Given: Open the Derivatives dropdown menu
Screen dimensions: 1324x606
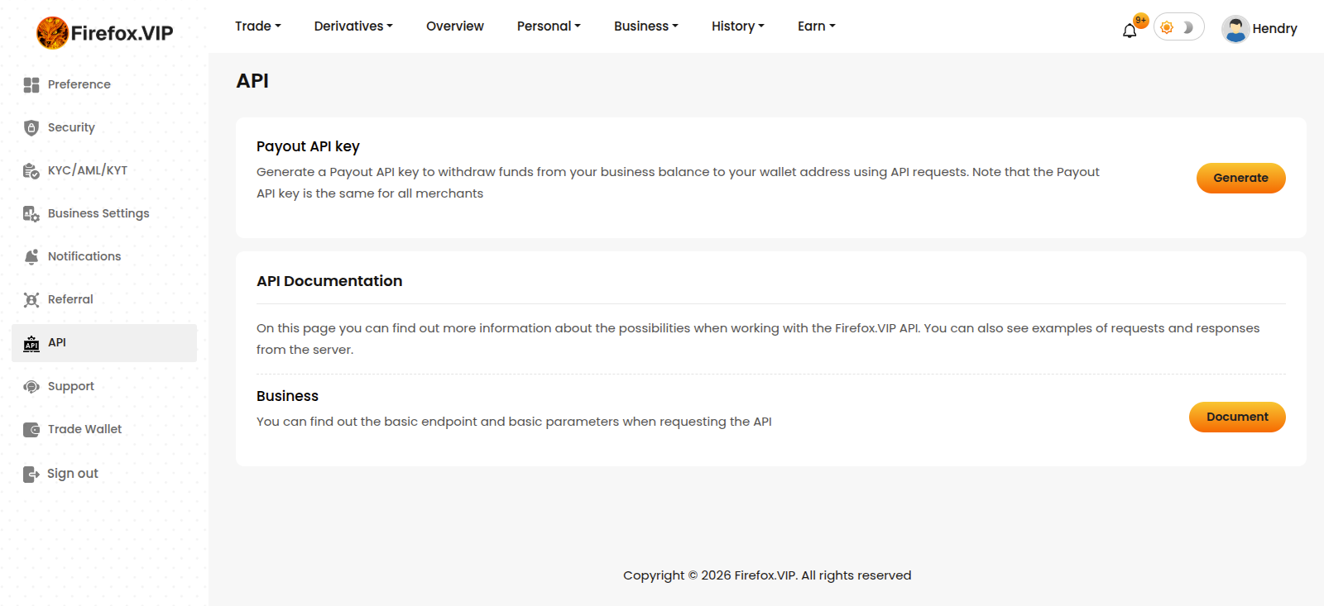Looking at the screenshot, I should (x=353, y=26).
